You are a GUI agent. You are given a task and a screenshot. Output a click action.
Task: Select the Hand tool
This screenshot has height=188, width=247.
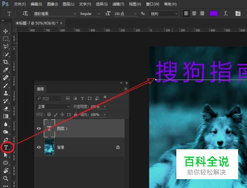[6, 171]
